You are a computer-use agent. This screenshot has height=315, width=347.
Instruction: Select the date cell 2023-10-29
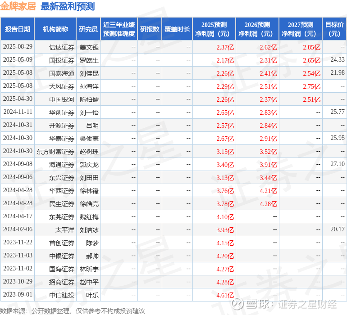(18, 281)
